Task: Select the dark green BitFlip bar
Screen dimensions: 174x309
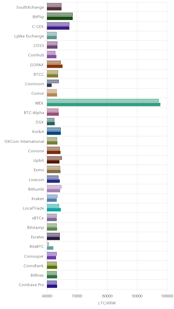Action: pos(60,18)
